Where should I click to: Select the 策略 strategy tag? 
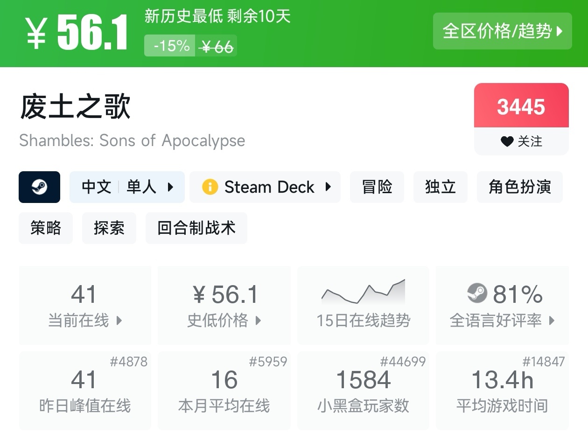[46, 228]
